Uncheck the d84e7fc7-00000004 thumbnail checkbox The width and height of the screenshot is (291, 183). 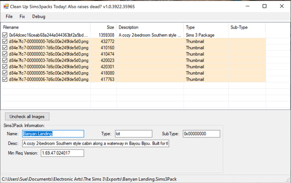click(5, 67)
